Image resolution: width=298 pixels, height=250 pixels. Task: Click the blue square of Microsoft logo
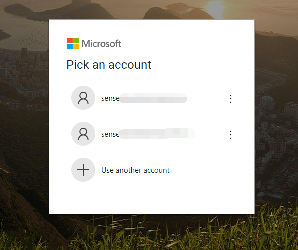70,46
